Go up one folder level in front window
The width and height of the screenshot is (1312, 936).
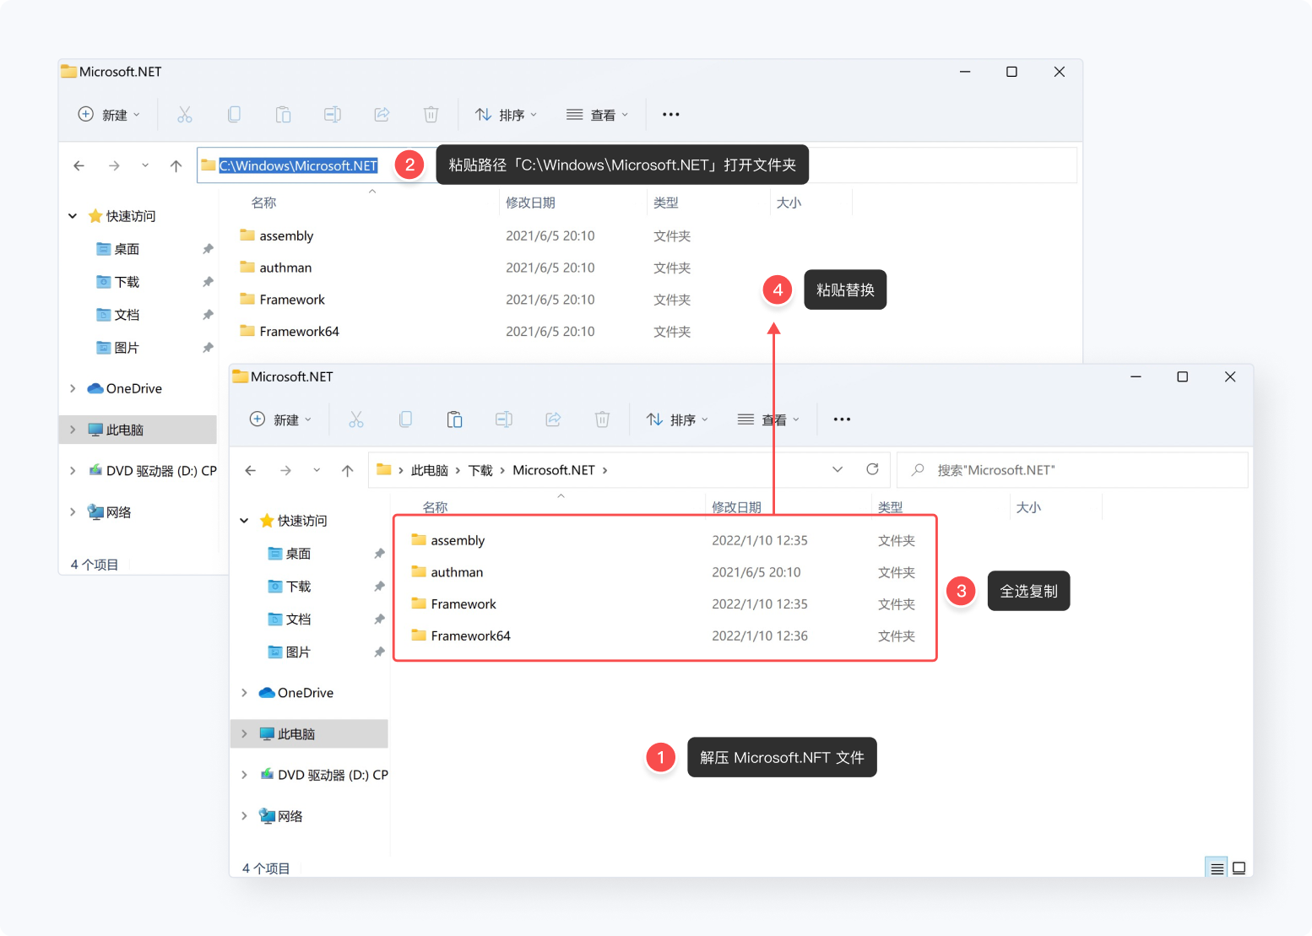click(x=347, y=470)
